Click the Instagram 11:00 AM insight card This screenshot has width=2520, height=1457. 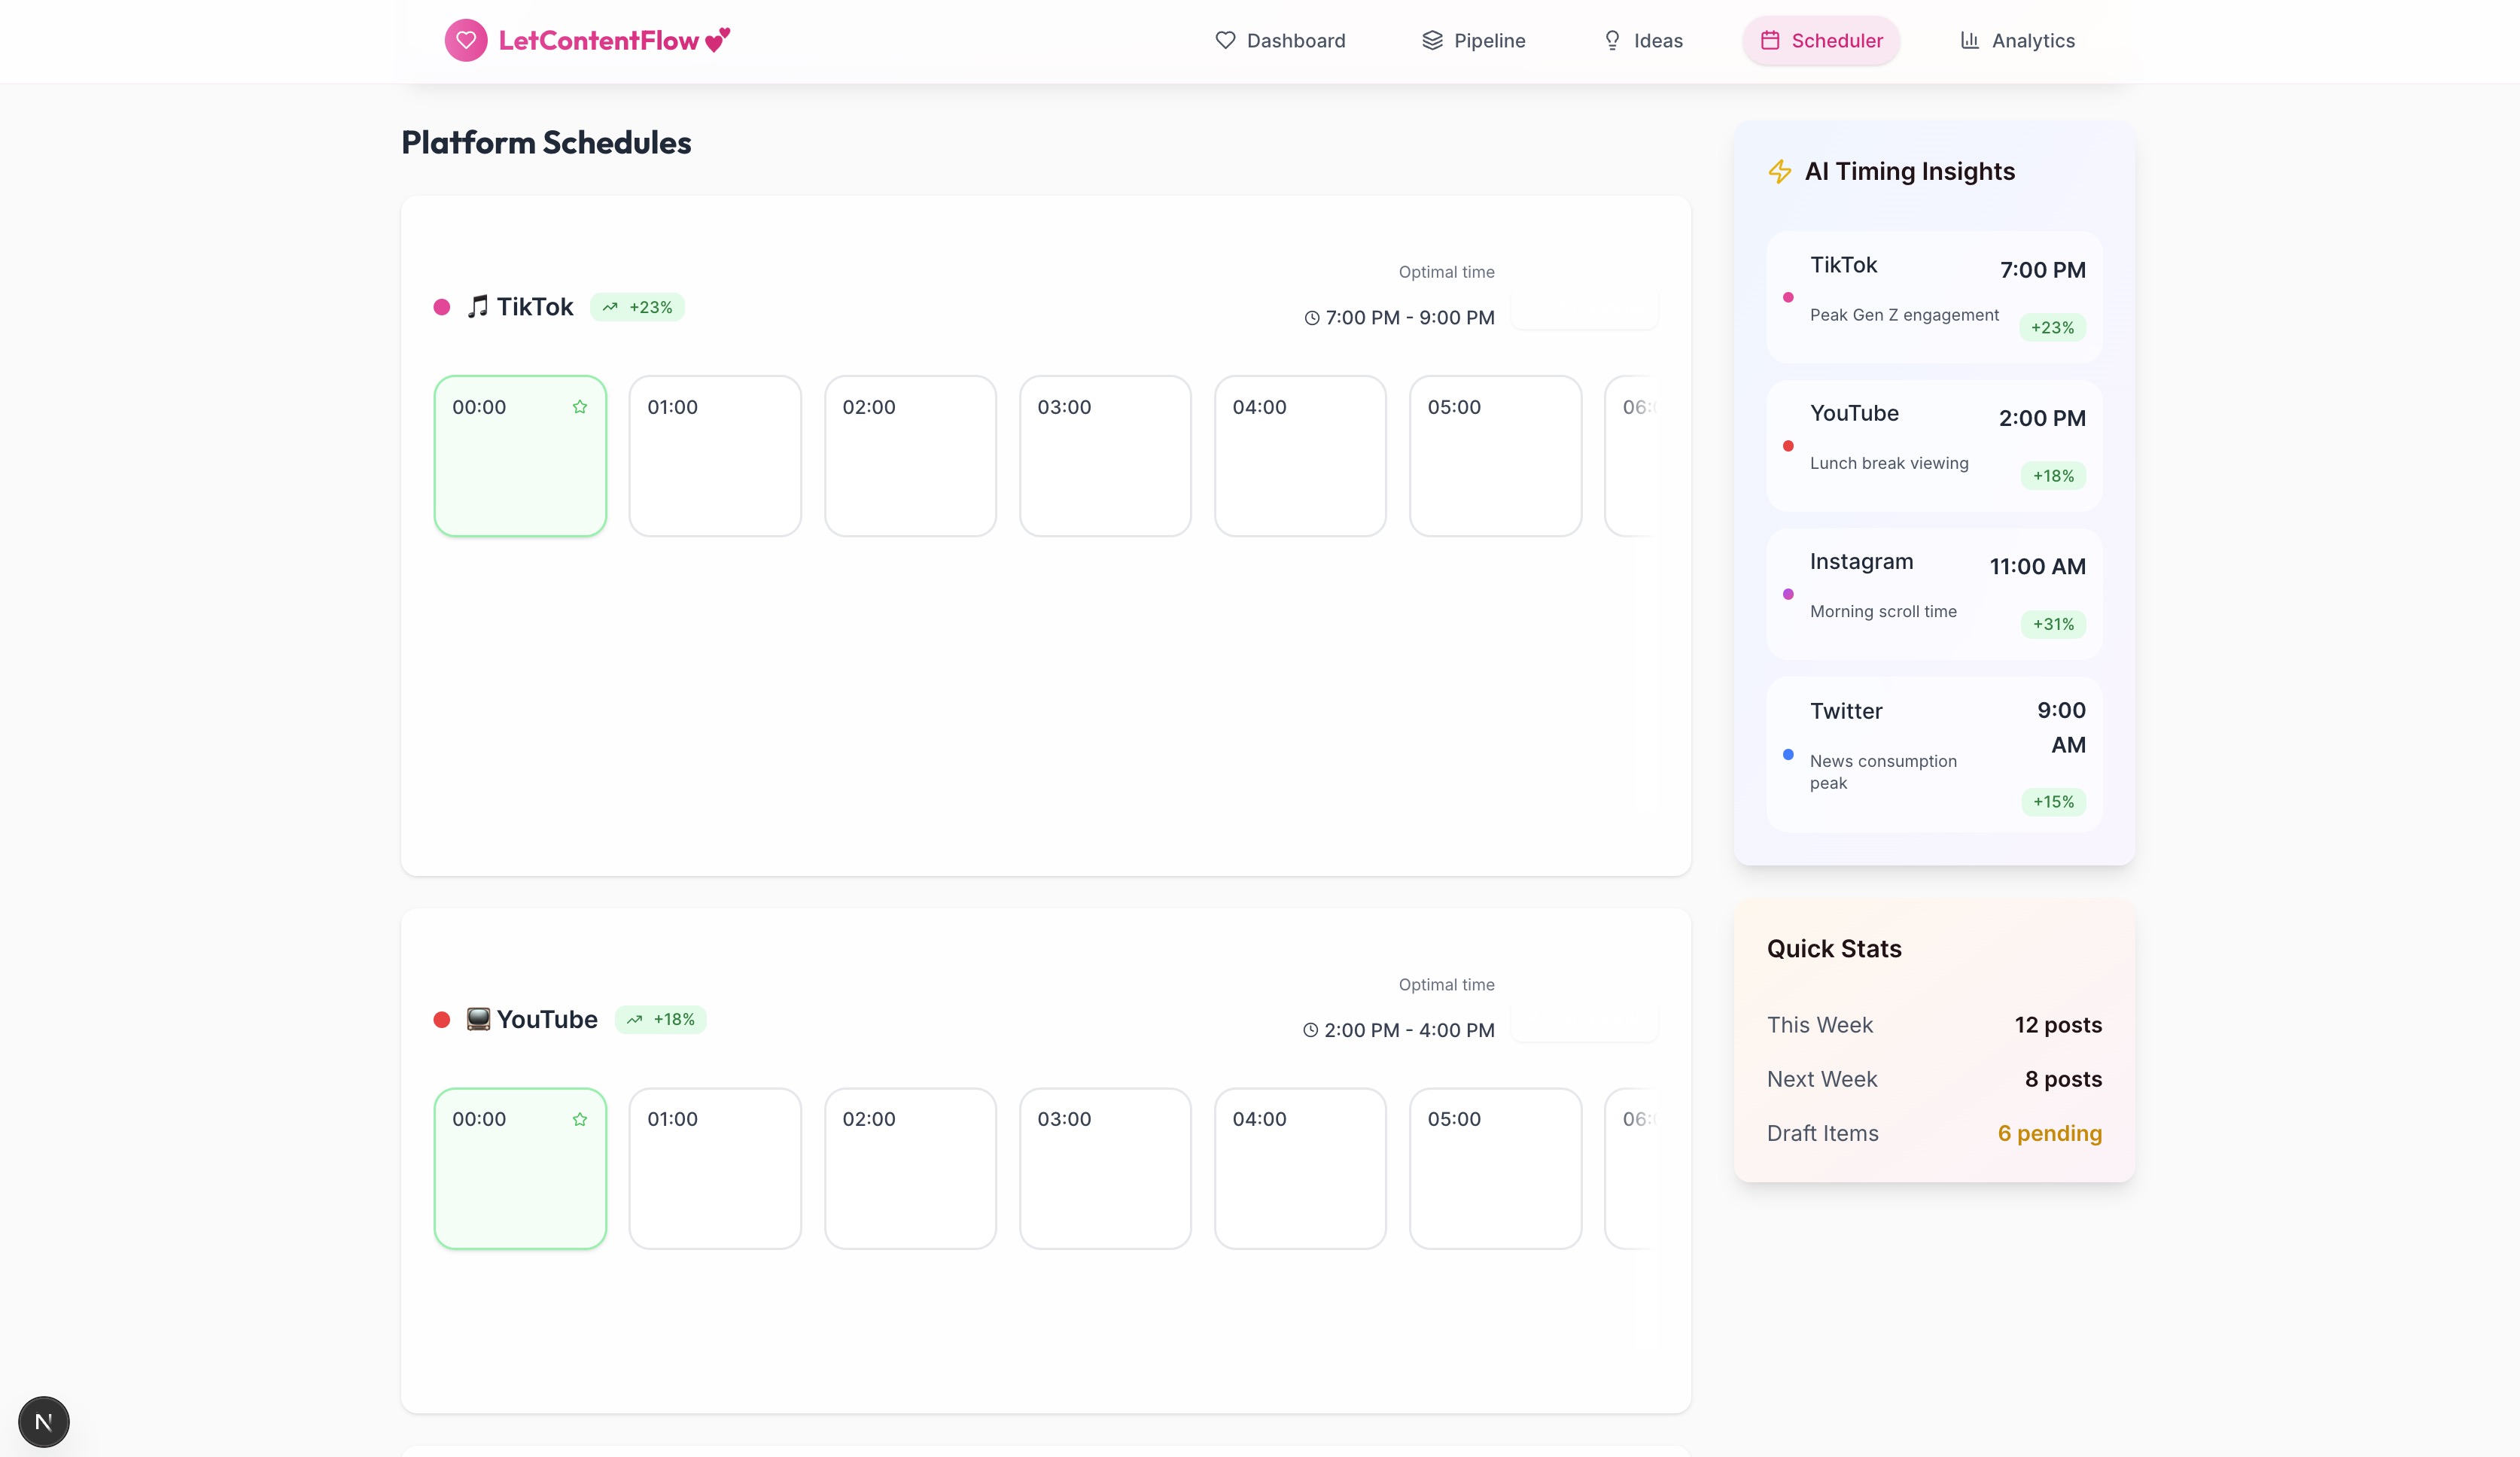[x=1933, y=593]
